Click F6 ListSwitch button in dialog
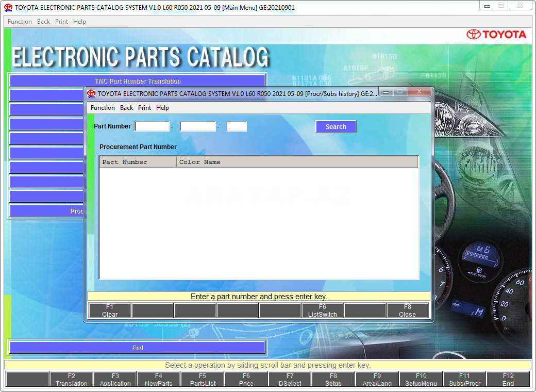The image size is (536, 392). 322,311
